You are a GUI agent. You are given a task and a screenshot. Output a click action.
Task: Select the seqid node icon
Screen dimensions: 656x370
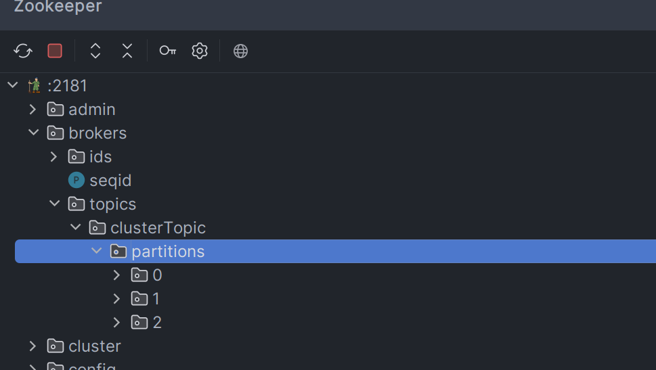pos(76,181)
